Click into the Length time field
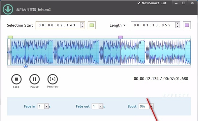This screenshot has width=198, height=121. [x=153, y=25]
